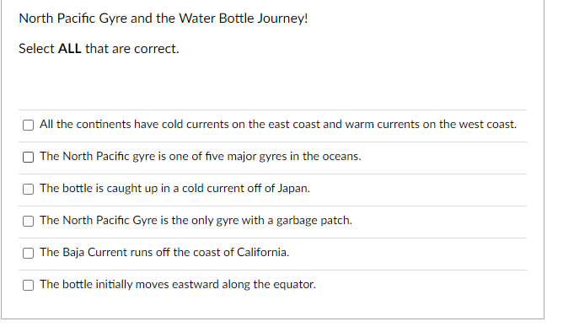Image resolution: width=574 pixels, height=332 pixels.
Task: Click the bold word 'ALL' in the instructions
Action: (70, 49)
